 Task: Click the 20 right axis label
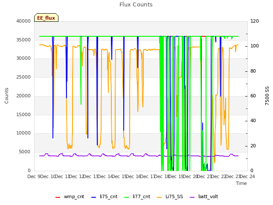click(x=253, y=146)
